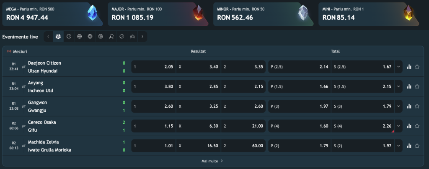Expand total options for Machida Zelvia match

[398, 146]
